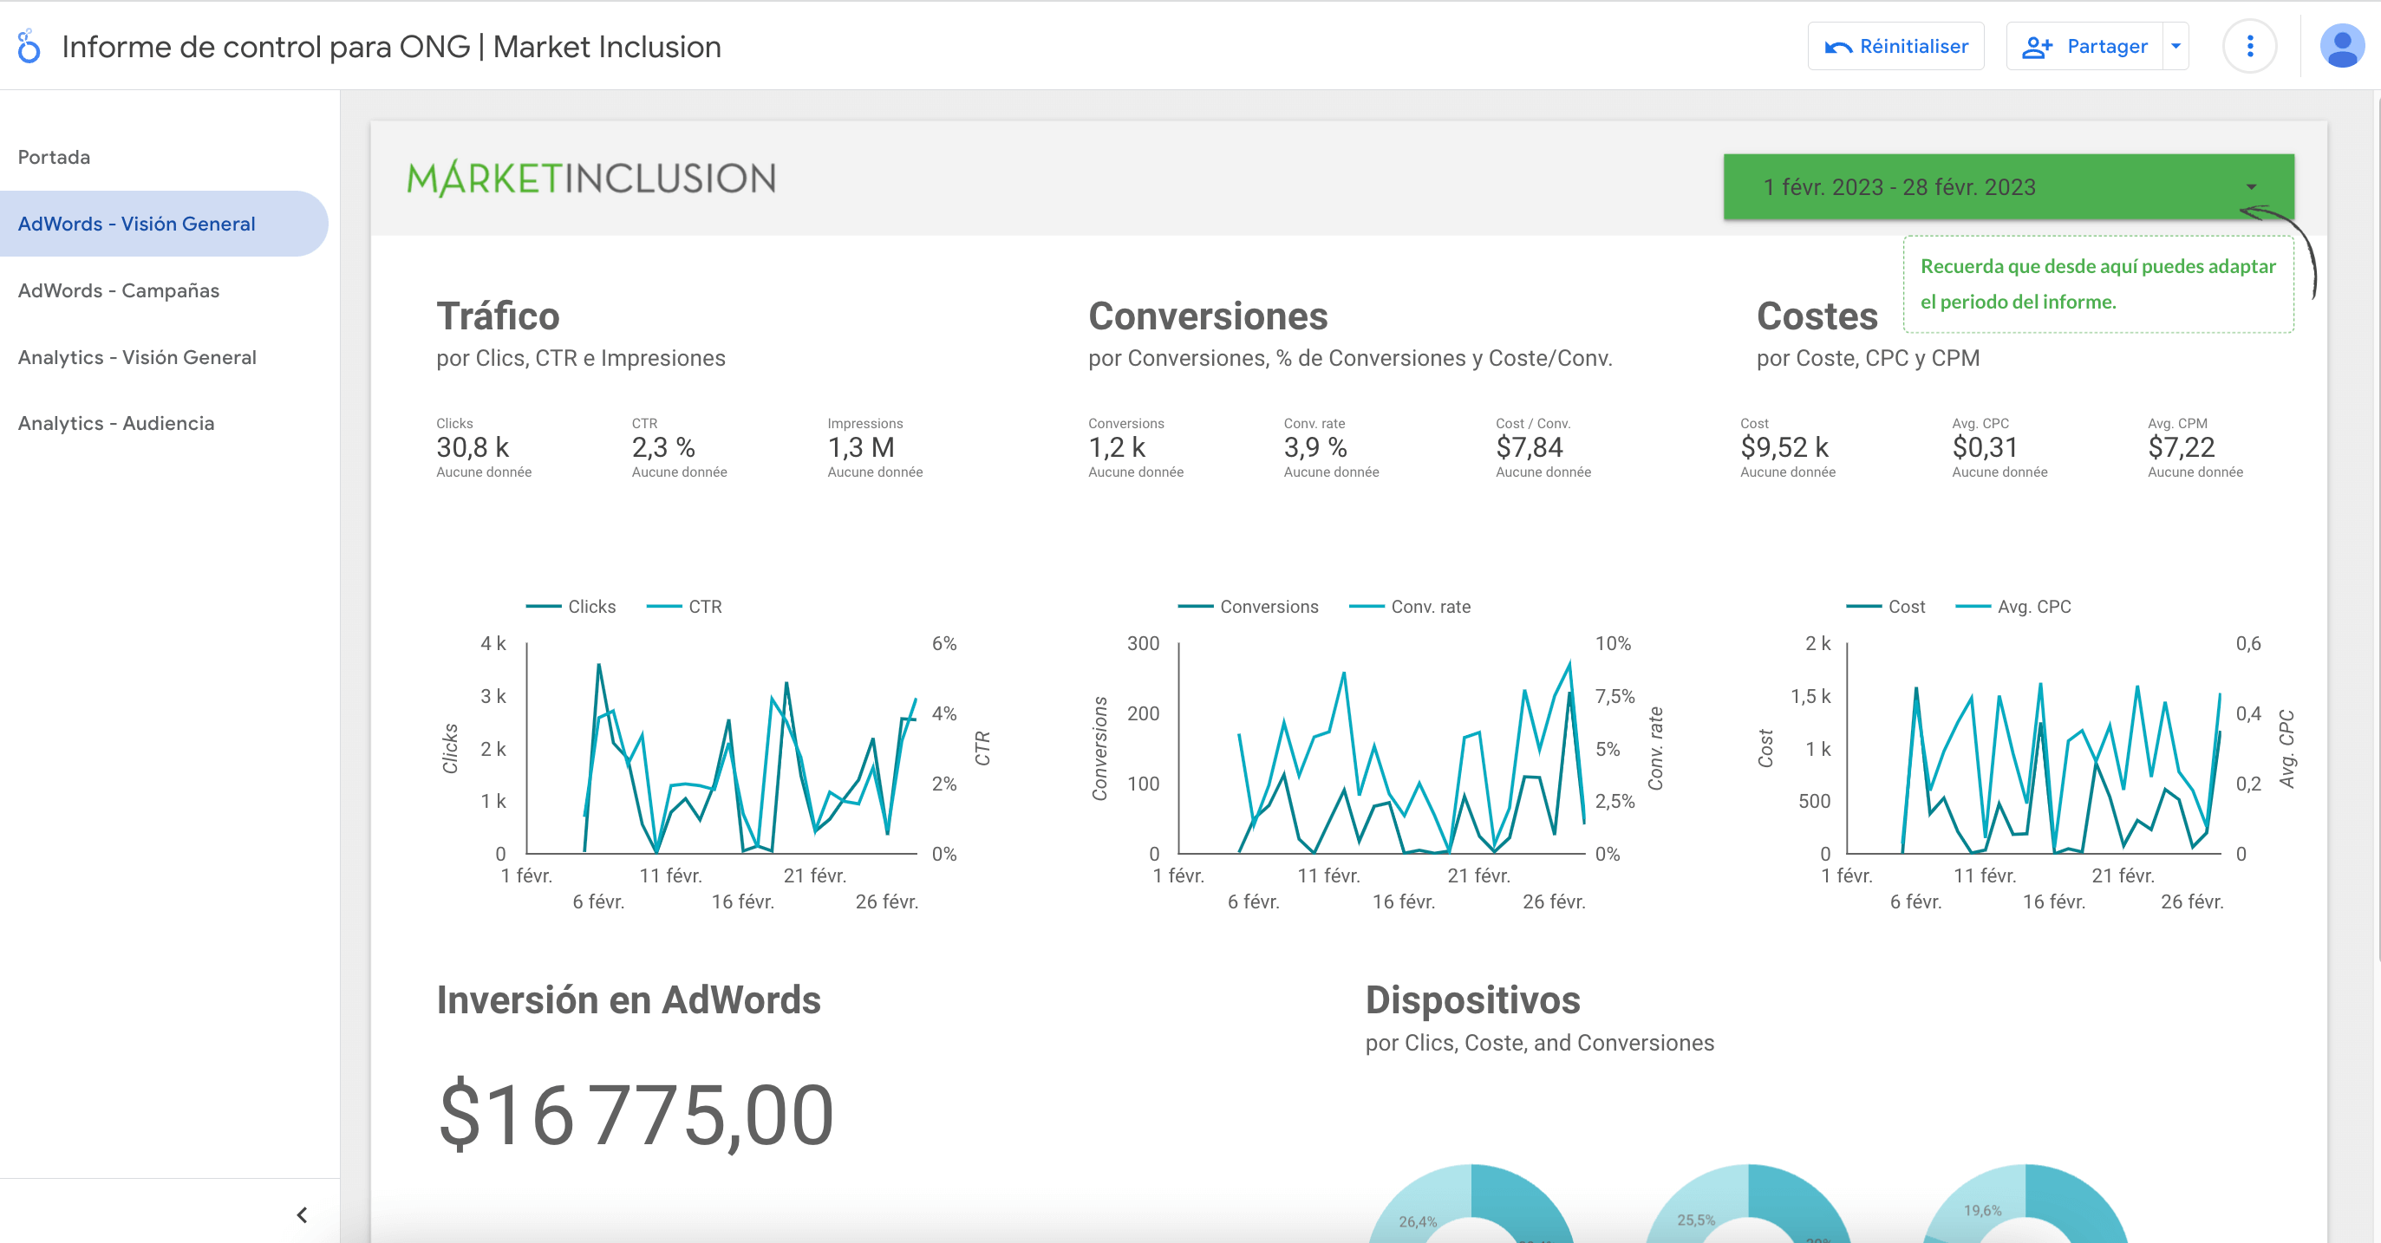Click the CTR legend entry

pos(684,606)
